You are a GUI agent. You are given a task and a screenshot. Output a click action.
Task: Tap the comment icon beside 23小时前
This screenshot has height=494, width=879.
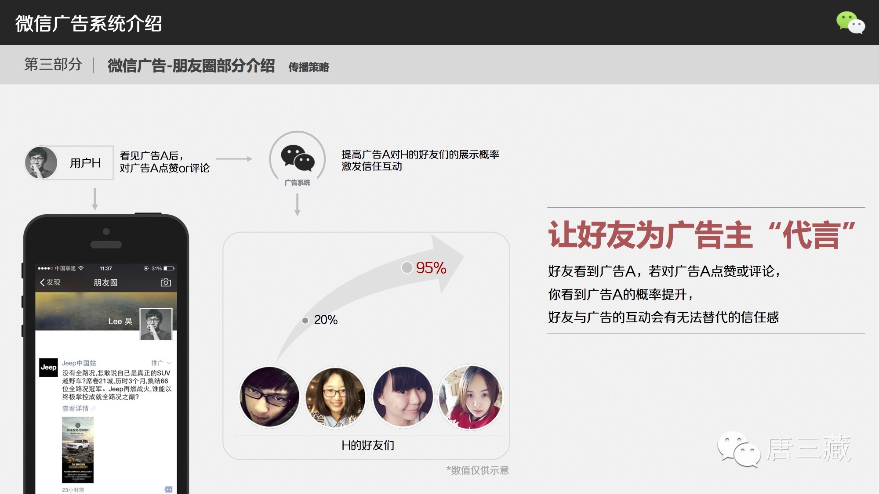click(168, 489)
